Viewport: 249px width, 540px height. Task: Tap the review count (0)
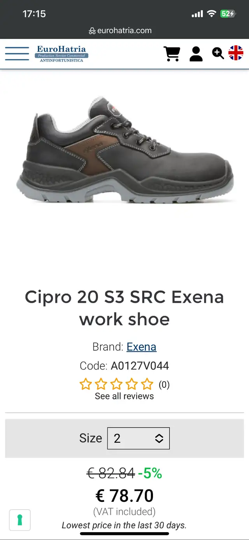pos(164,385)
